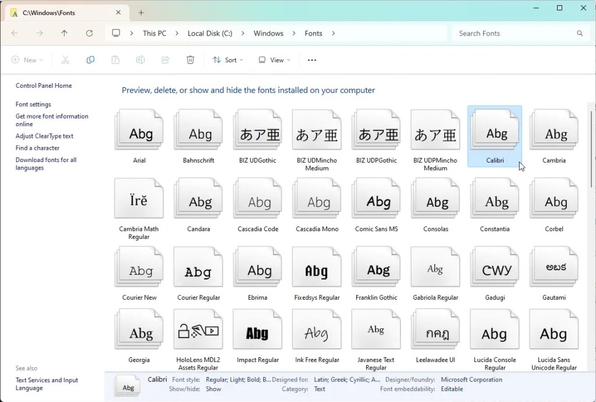Select the HoloLens MDL2 Assets font
This screenshot has width=596, height=402.
198,329
